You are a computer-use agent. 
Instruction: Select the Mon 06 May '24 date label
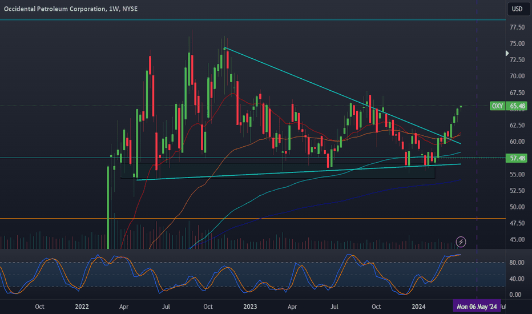click(477, 307)
